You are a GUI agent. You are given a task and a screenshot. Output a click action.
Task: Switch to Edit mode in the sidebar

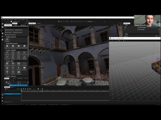(x=2, y=27)
